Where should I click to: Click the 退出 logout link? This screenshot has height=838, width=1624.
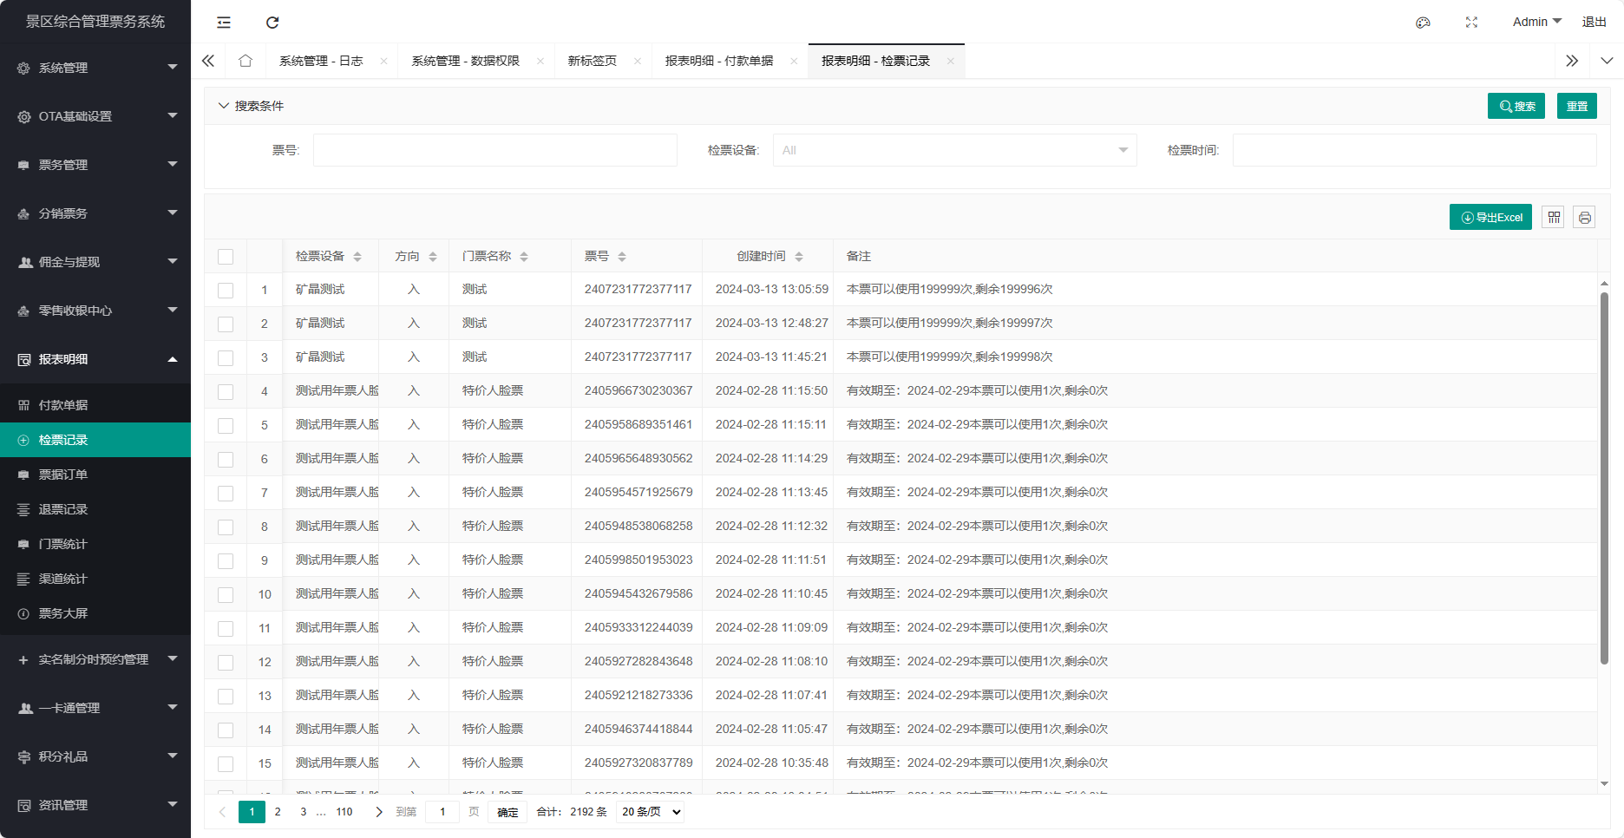pos(1594,22)
